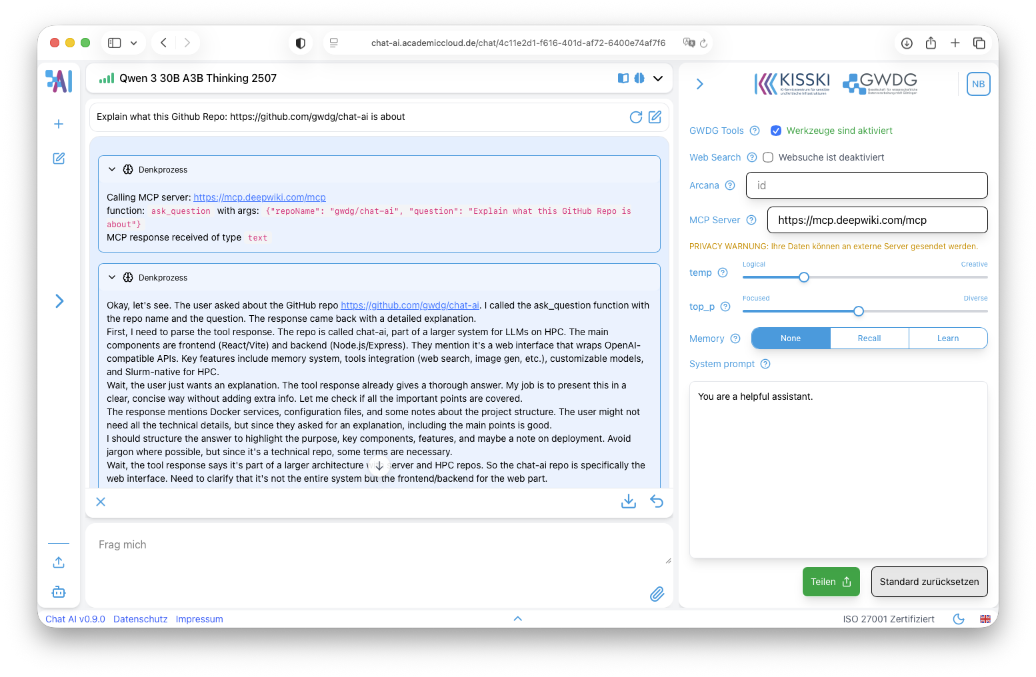Attach a file using the paperclip icon

(657, 594)
